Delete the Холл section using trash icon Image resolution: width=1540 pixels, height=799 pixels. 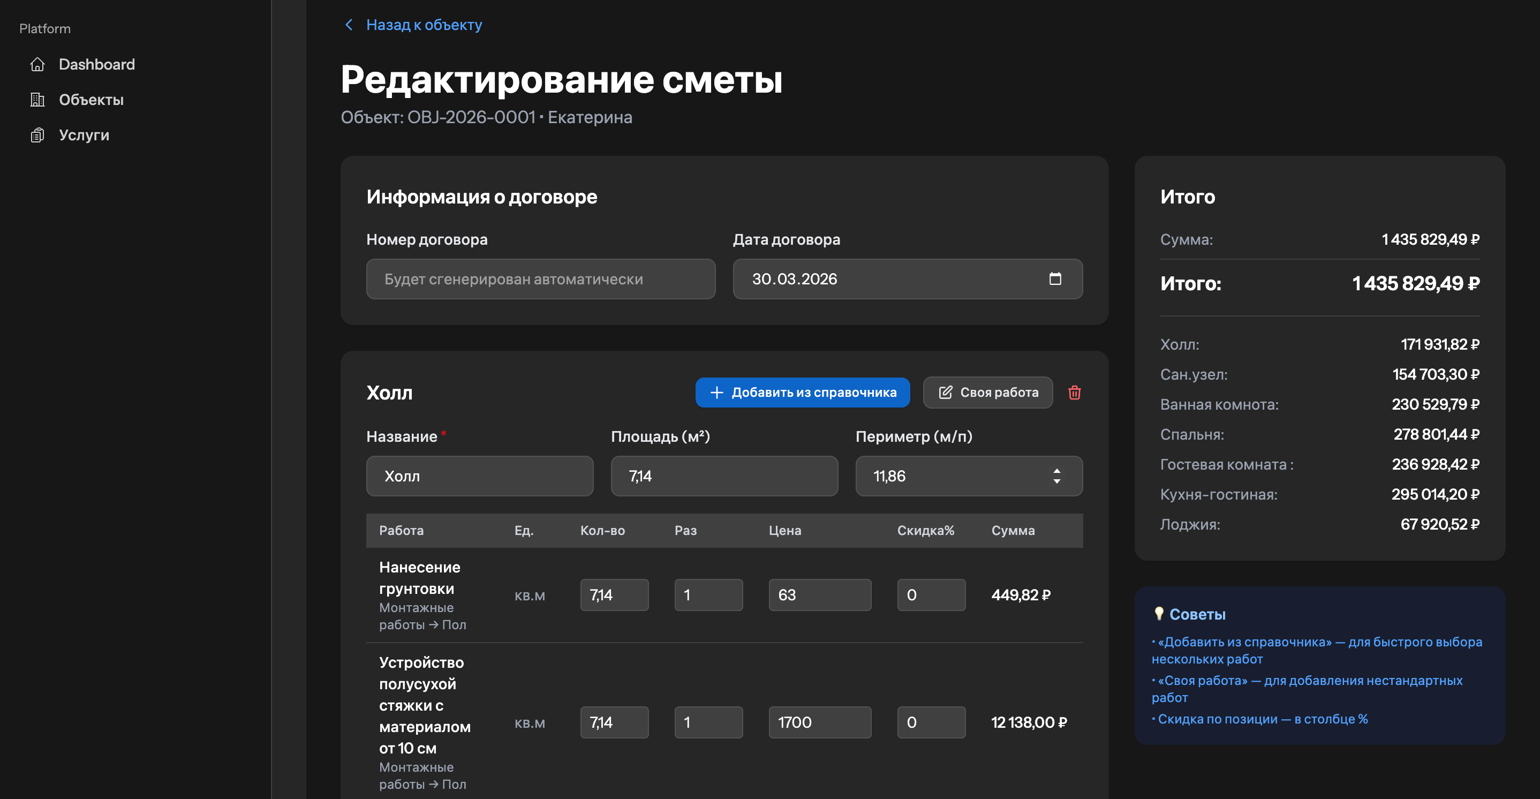coord(1073,393)
